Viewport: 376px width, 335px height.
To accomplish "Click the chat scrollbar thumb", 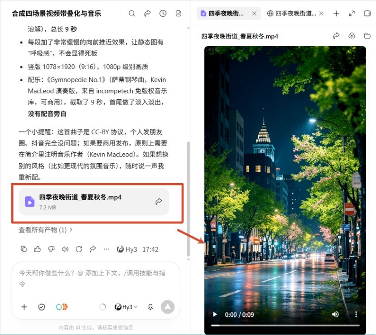I will click(x=188, y=199).
